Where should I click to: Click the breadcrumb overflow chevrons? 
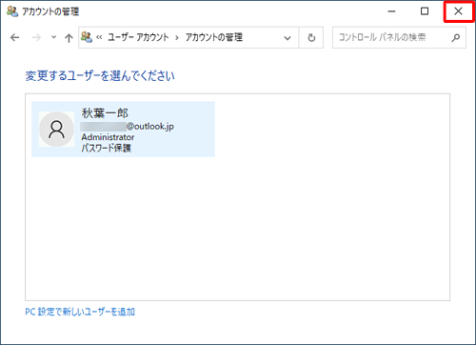99,37
